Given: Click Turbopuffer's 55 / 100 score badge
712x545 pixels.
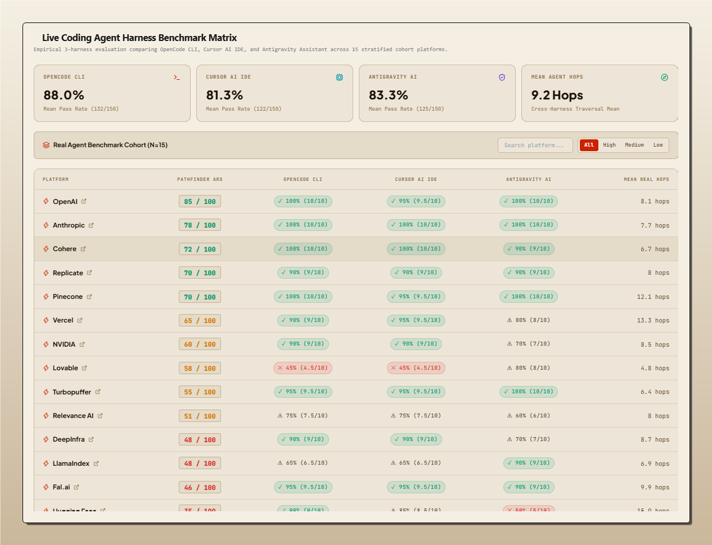Looking at the screenshot, I should [200, 392].
